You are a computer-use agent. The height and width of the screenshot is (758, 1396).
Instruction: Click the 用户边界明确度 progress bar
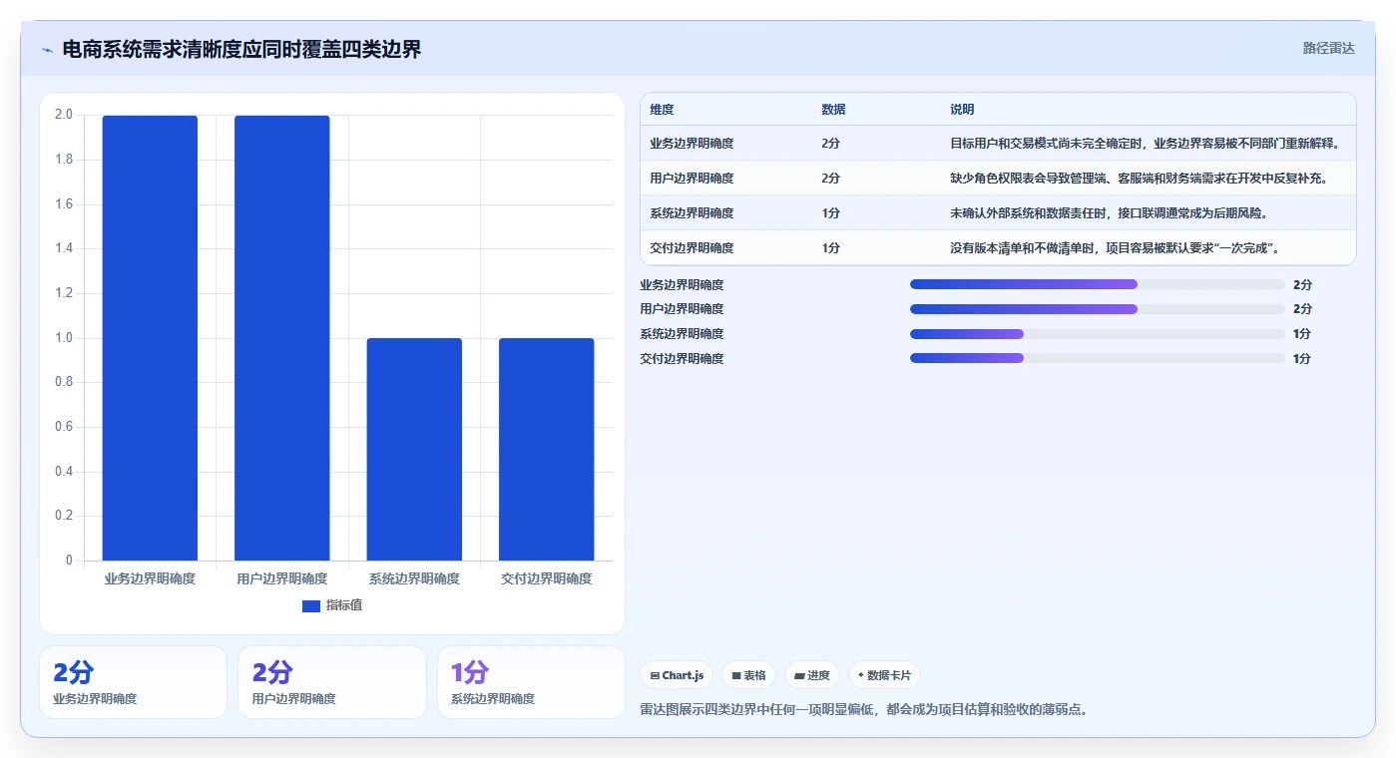pos(1098,309)
